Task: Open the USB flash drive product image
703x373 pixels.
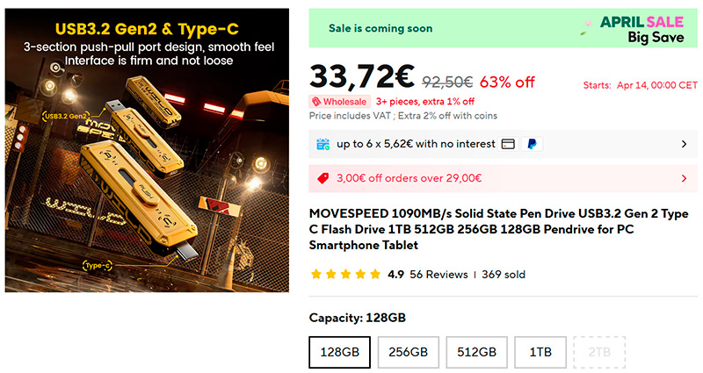Action: coord(147,151)
